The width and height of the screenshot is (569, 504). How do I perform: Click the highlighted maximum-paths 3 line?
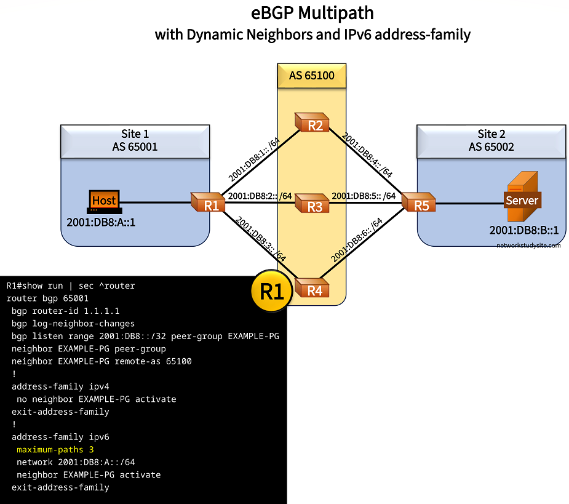55,450
